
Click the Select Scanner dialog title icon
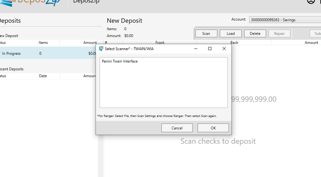[101, 49]
